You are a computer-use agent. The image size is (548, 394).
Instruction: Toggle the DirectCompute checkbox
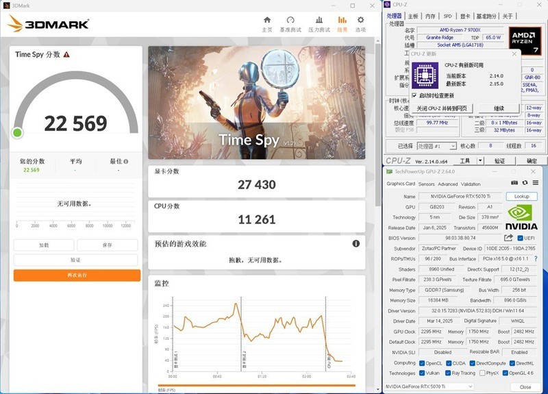[x=473, y=363]
